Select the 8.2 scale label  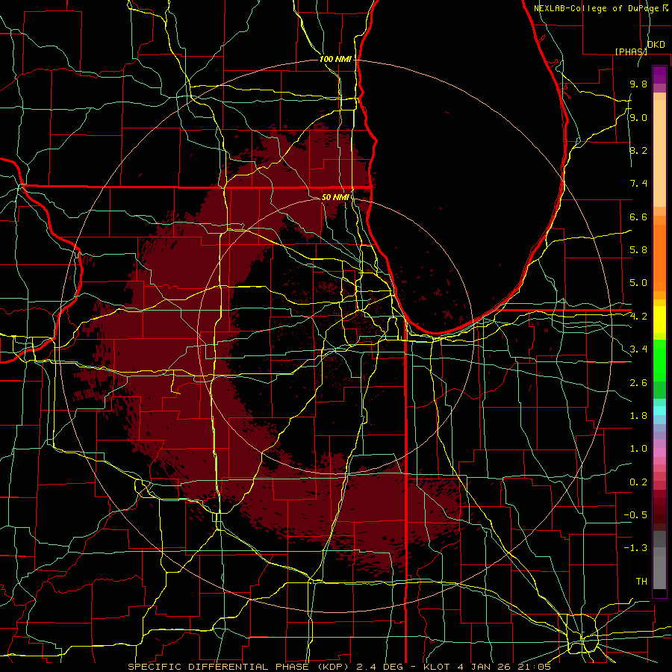[x=638, y=150]
